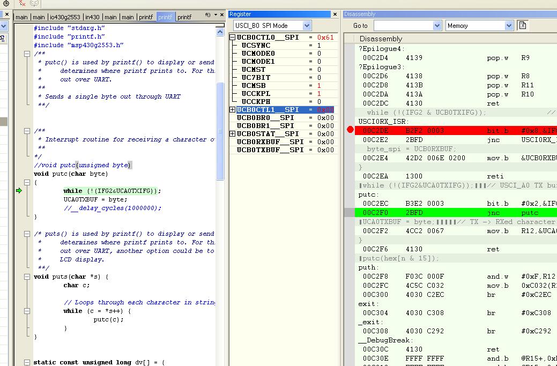Image resolution: width=557 pixels, height=366 pixels.
Task: Expand the UCB0CTL1__SPI register group
Action: tap(233, 110)
